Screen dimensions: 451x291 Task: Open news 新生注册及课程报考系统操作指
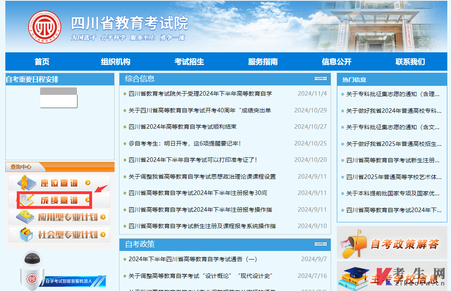point(202,226)
